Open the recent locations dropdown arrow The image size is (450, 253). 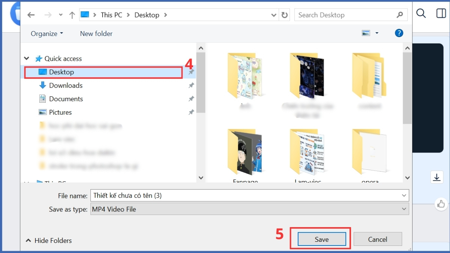61,15
